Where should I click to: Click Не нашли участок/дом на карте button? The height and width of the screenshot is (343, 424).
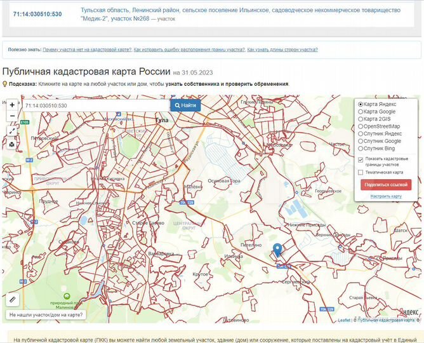click(46, 315)
